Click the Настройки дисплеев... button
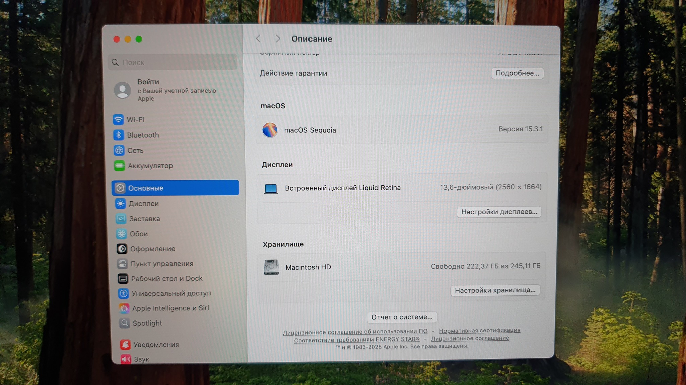686x385 pixels. 499,212
